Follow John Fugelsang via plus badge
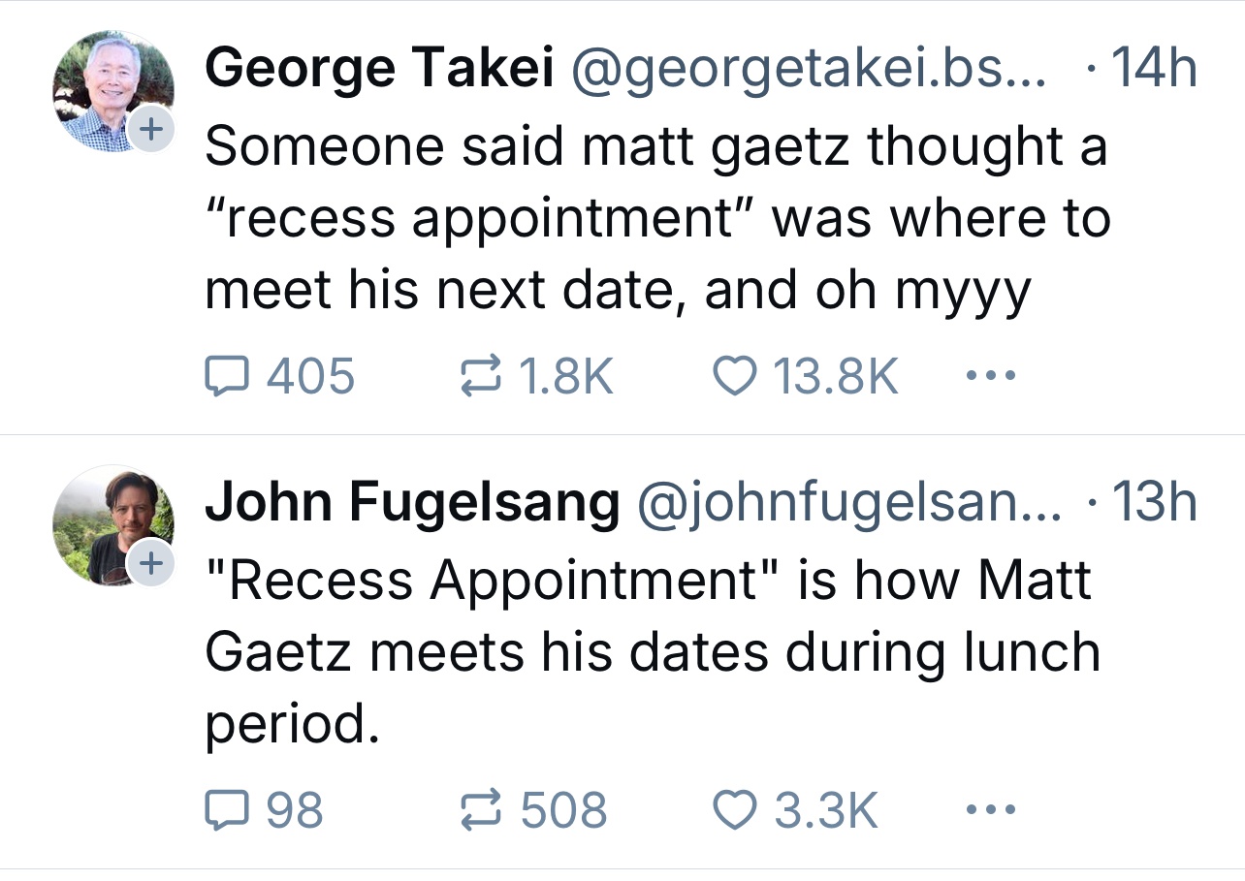 point(151,563)
